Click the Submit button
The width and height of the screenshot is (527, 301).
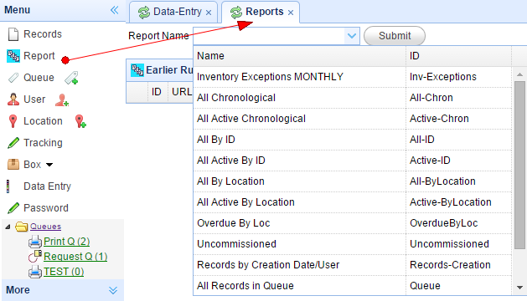point(395,36)
